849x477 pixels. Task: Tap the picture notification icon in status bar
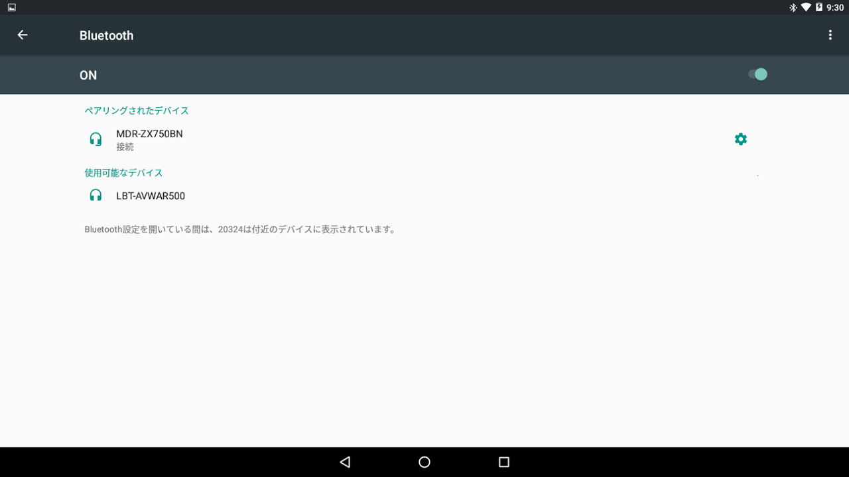[x=12, y=7]
